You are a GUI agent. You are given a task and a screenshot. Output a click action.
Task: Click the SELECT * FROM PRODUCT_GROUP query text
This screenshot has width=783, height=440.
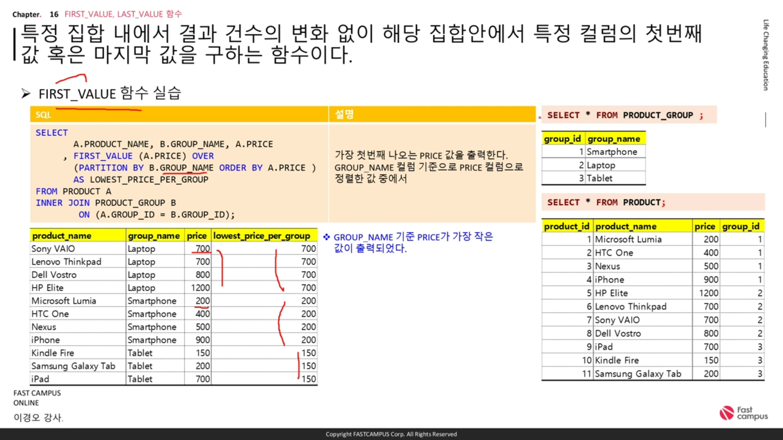click(x=625, y=115)
